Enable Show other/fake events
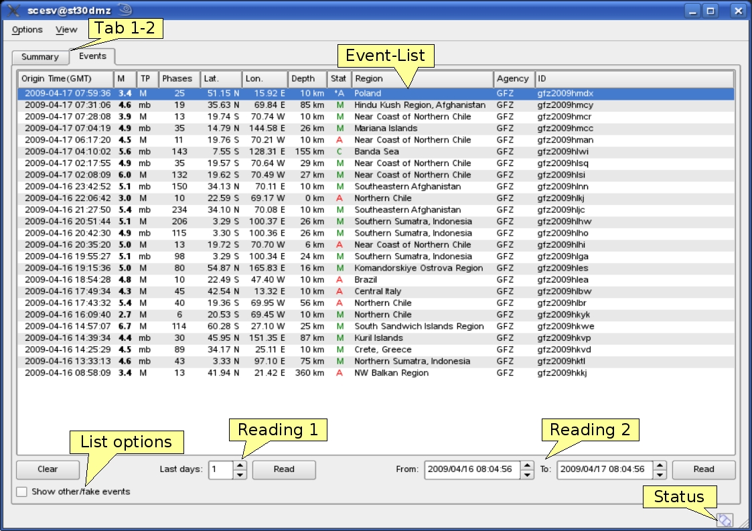 [x=22, y=491]
